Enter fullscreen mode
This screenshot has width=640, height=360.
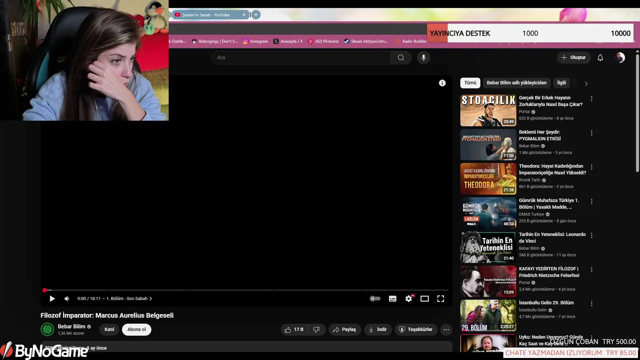tap(440, 298)
